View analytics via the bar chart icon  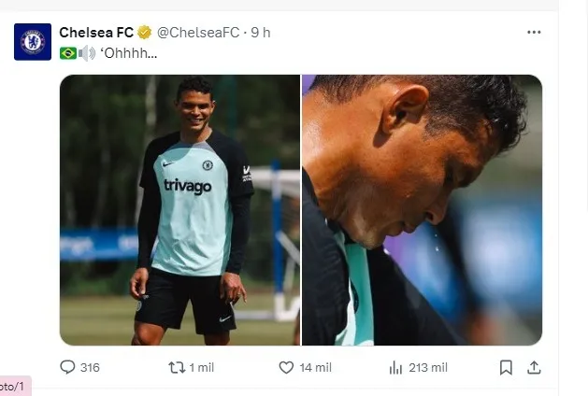click(x=394, y=367)
